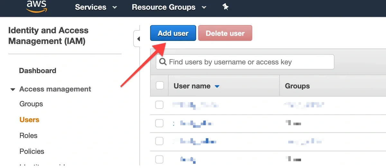Open the Services dropdown menu

pyautogui.click(x=96, y=7)
